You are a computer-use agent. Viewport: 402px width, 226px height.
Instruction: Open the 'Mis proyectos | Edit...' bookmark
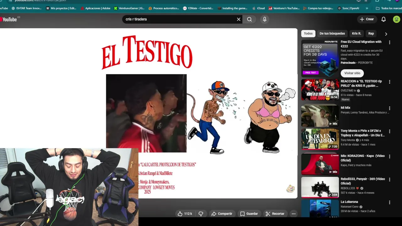pyautogui.click(x=61, y=8)
